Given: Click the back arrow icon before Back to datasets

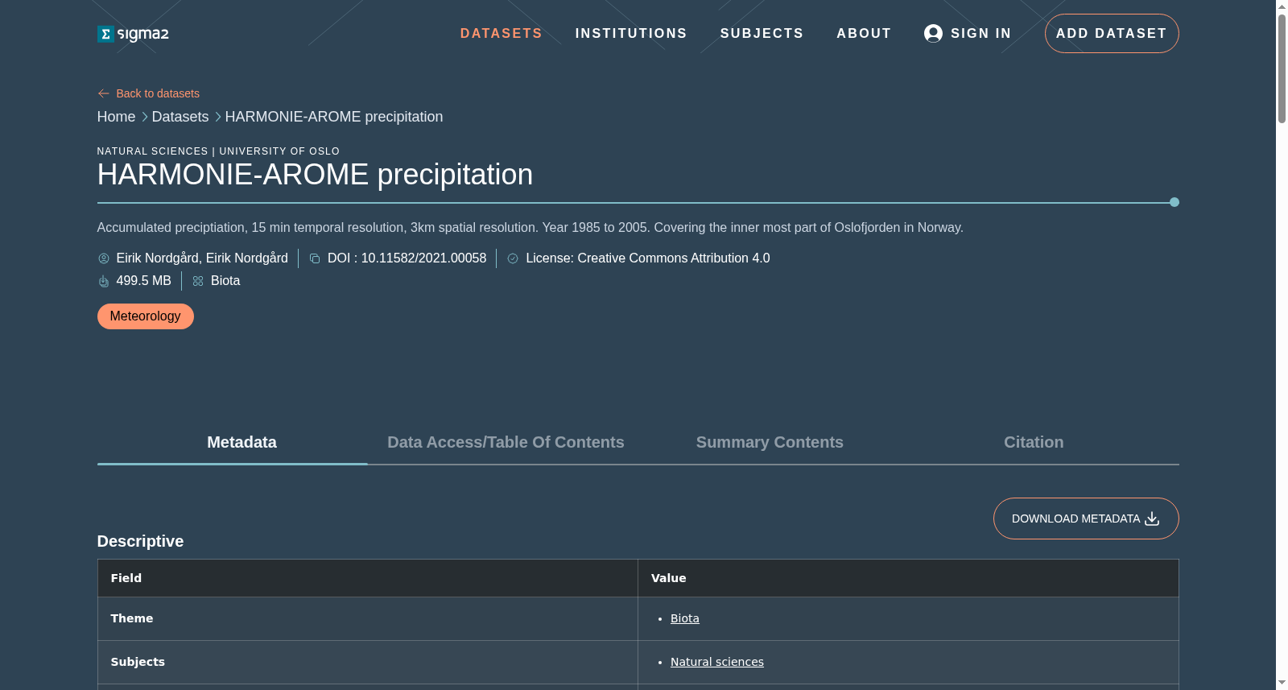Looking at the screenshot, I should pos(103,93).
